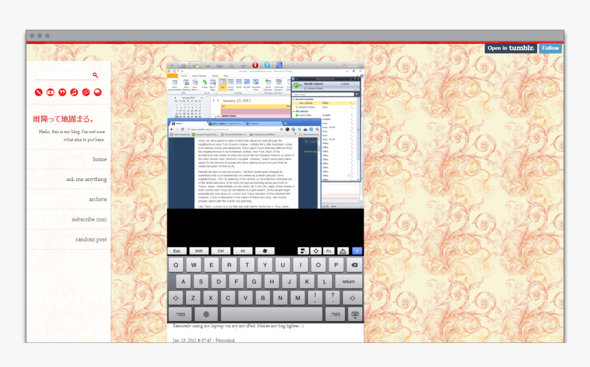This screenshot has height=367, width=590.
Task: Open subscribe (rss) feed link
Action: click(x=89, y=219)
